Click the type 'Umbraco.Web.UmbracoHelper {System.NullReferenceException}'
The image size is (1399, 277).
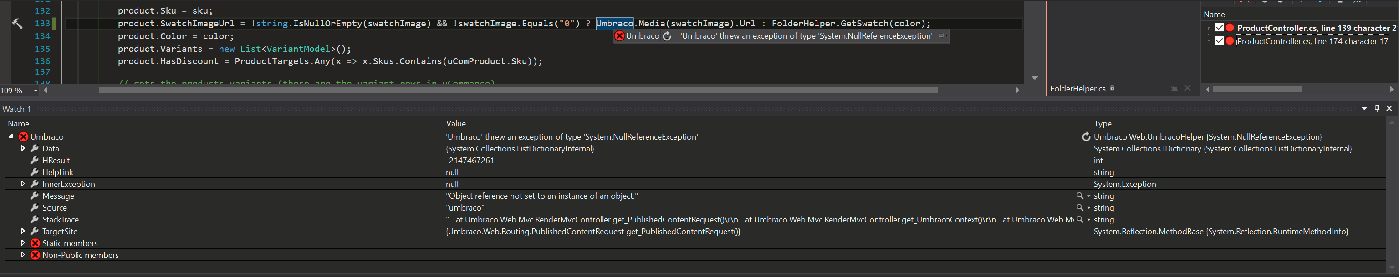(x=1207, y=136)
